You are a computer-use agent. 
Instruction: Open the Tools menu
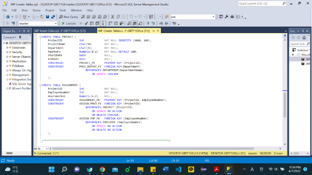pos(62,10)
